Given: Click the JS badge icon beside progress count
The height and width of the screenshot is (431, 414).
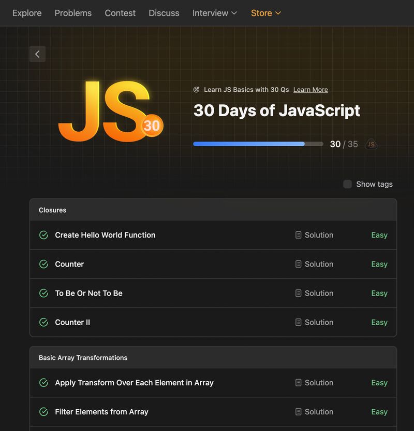Looking at the screenshot, I should (x=371, y=144).
